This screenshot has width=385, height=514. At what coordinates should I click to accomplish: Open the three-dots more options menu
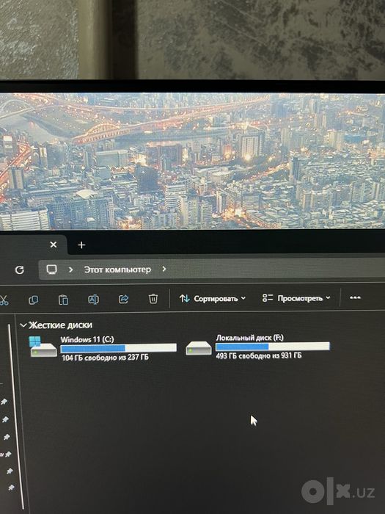pyautogui.click(x=355, y=297)
